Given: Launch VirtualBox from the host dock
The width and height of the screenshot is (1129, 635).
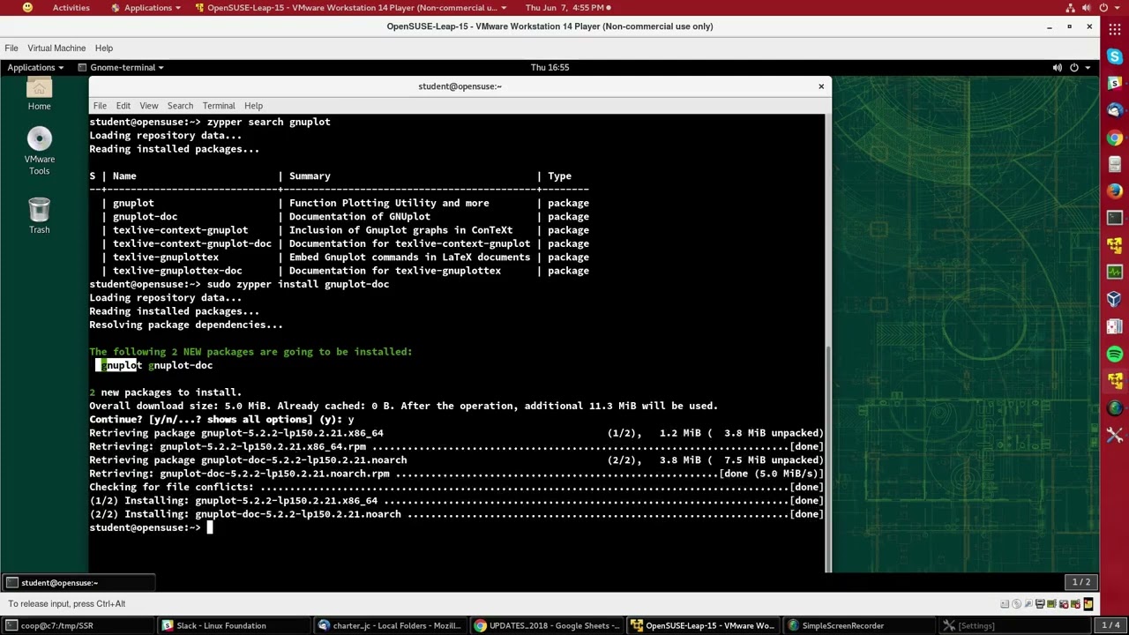Looking at the screenshot, I should pyautogui.click(x=1115, y=299).
